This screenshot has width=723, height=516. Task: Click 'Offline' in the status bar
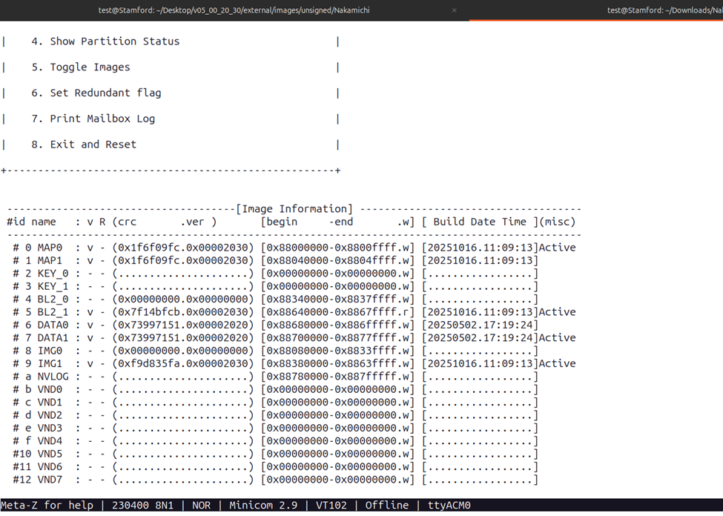click(387, 506)
